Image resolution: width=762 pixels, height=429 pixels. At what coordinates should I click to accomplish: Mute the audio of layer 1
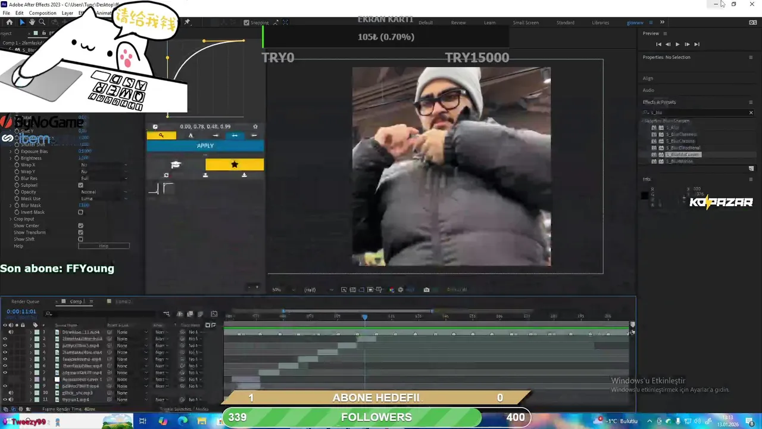11,332
